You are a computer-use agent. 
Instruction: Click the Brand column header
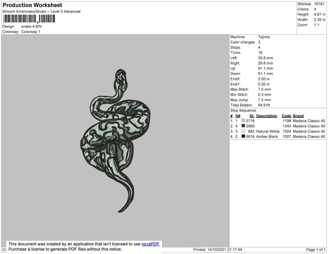click(298, 116)
